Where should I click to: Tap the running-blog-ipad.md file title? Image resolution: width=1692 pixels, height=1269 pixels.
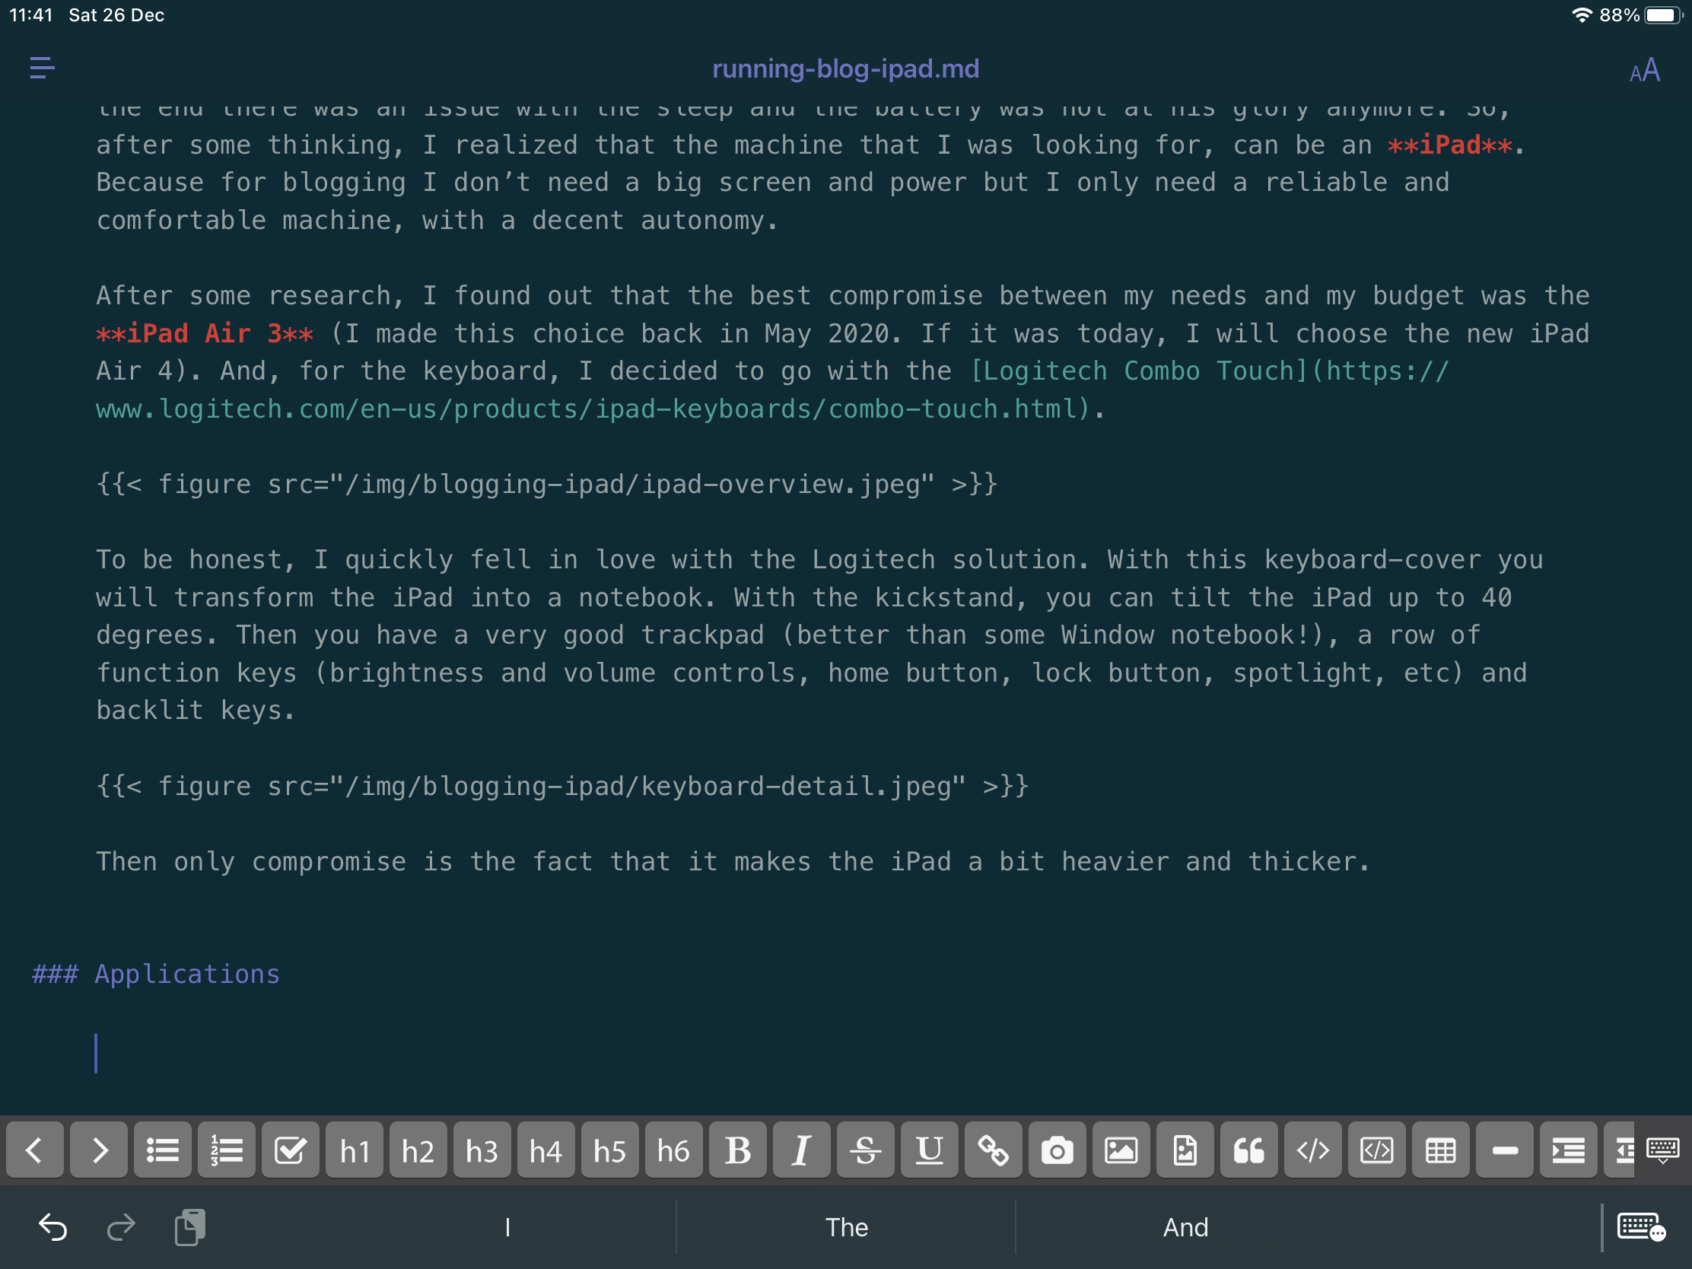845,68
